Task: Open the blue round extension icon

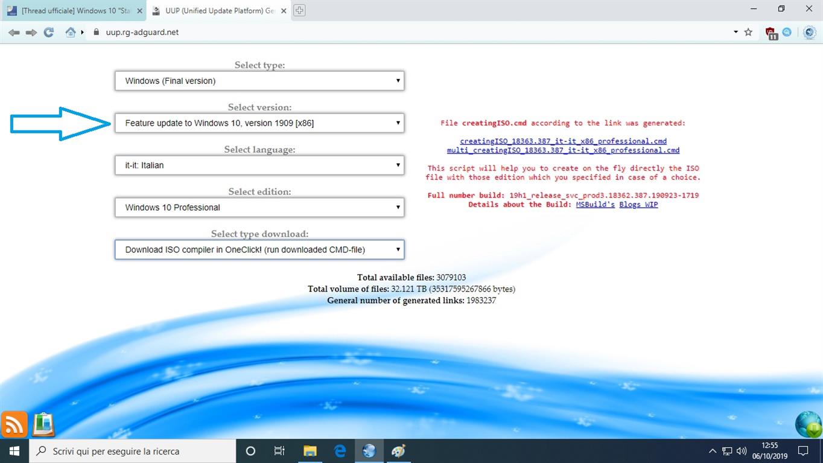Action: coord(787,33)
